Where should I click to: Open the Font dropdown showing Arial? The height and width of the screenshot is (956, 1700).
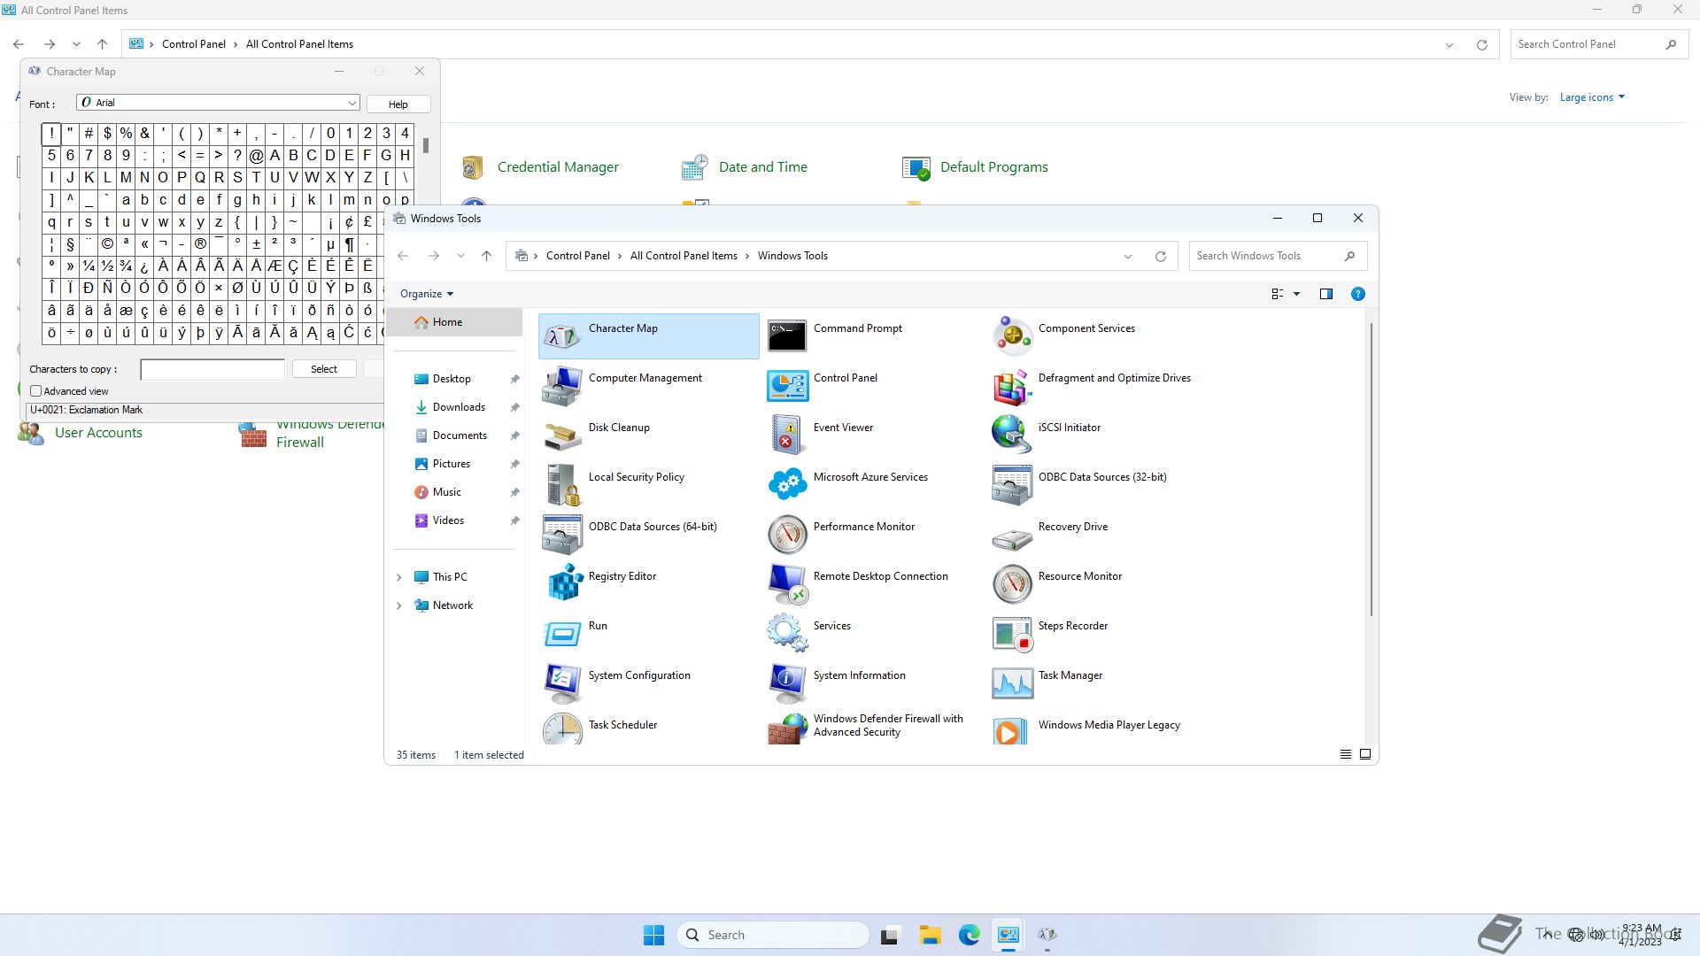pos(218,103)
